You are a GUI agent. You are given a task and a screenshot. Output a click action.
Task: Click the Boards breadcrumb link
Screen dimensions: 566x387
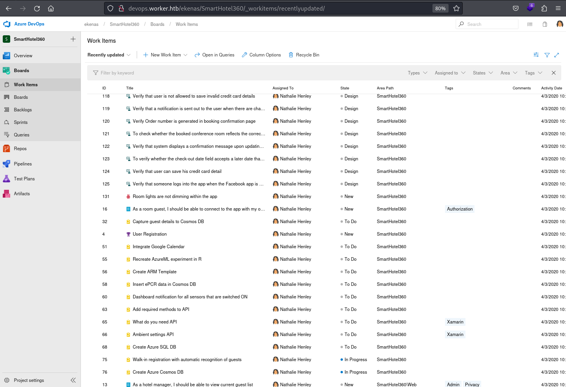coord(158,24)
